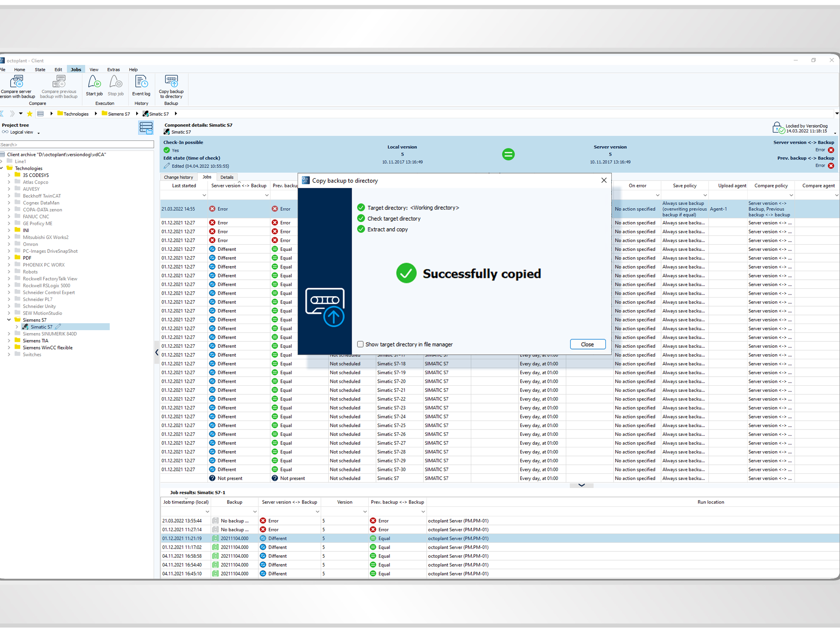Click the Close button in dialog
The image size is (840, 630).
[588, 344]
